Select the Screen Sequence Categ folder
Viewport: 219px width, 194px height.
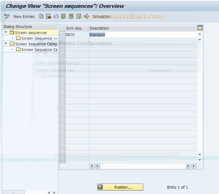click(33, 44)
